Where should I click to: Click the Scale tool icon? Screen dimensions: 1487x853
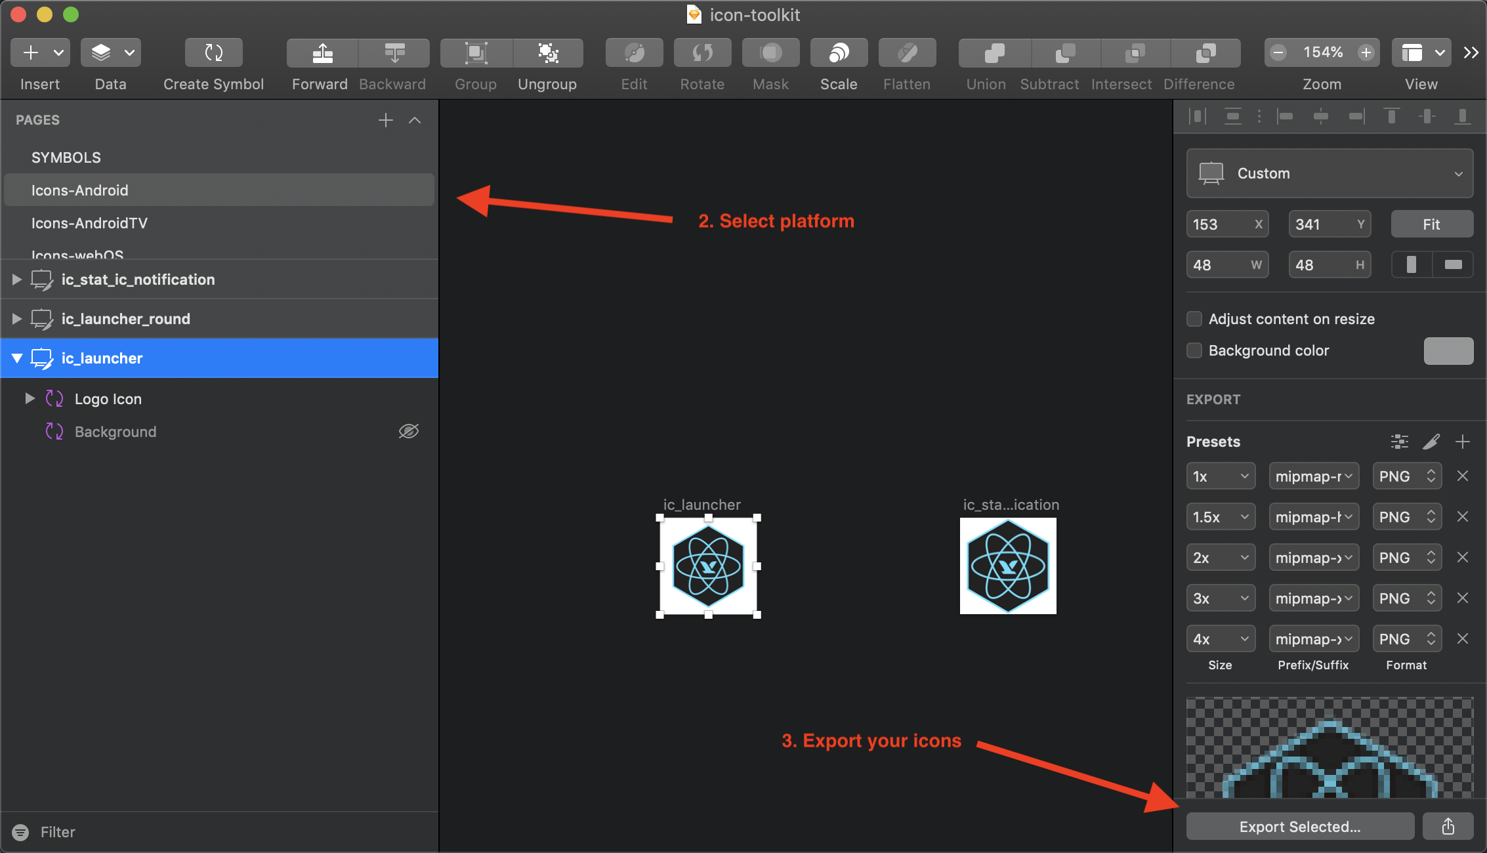coord(839,52)
